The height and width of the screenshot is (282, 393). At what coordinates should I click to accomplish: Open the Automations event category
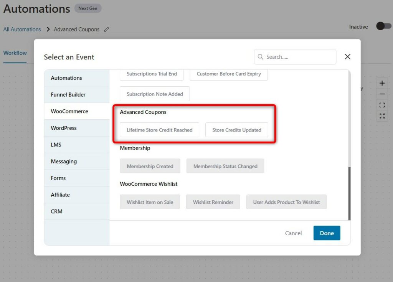[x=77, y=78]
